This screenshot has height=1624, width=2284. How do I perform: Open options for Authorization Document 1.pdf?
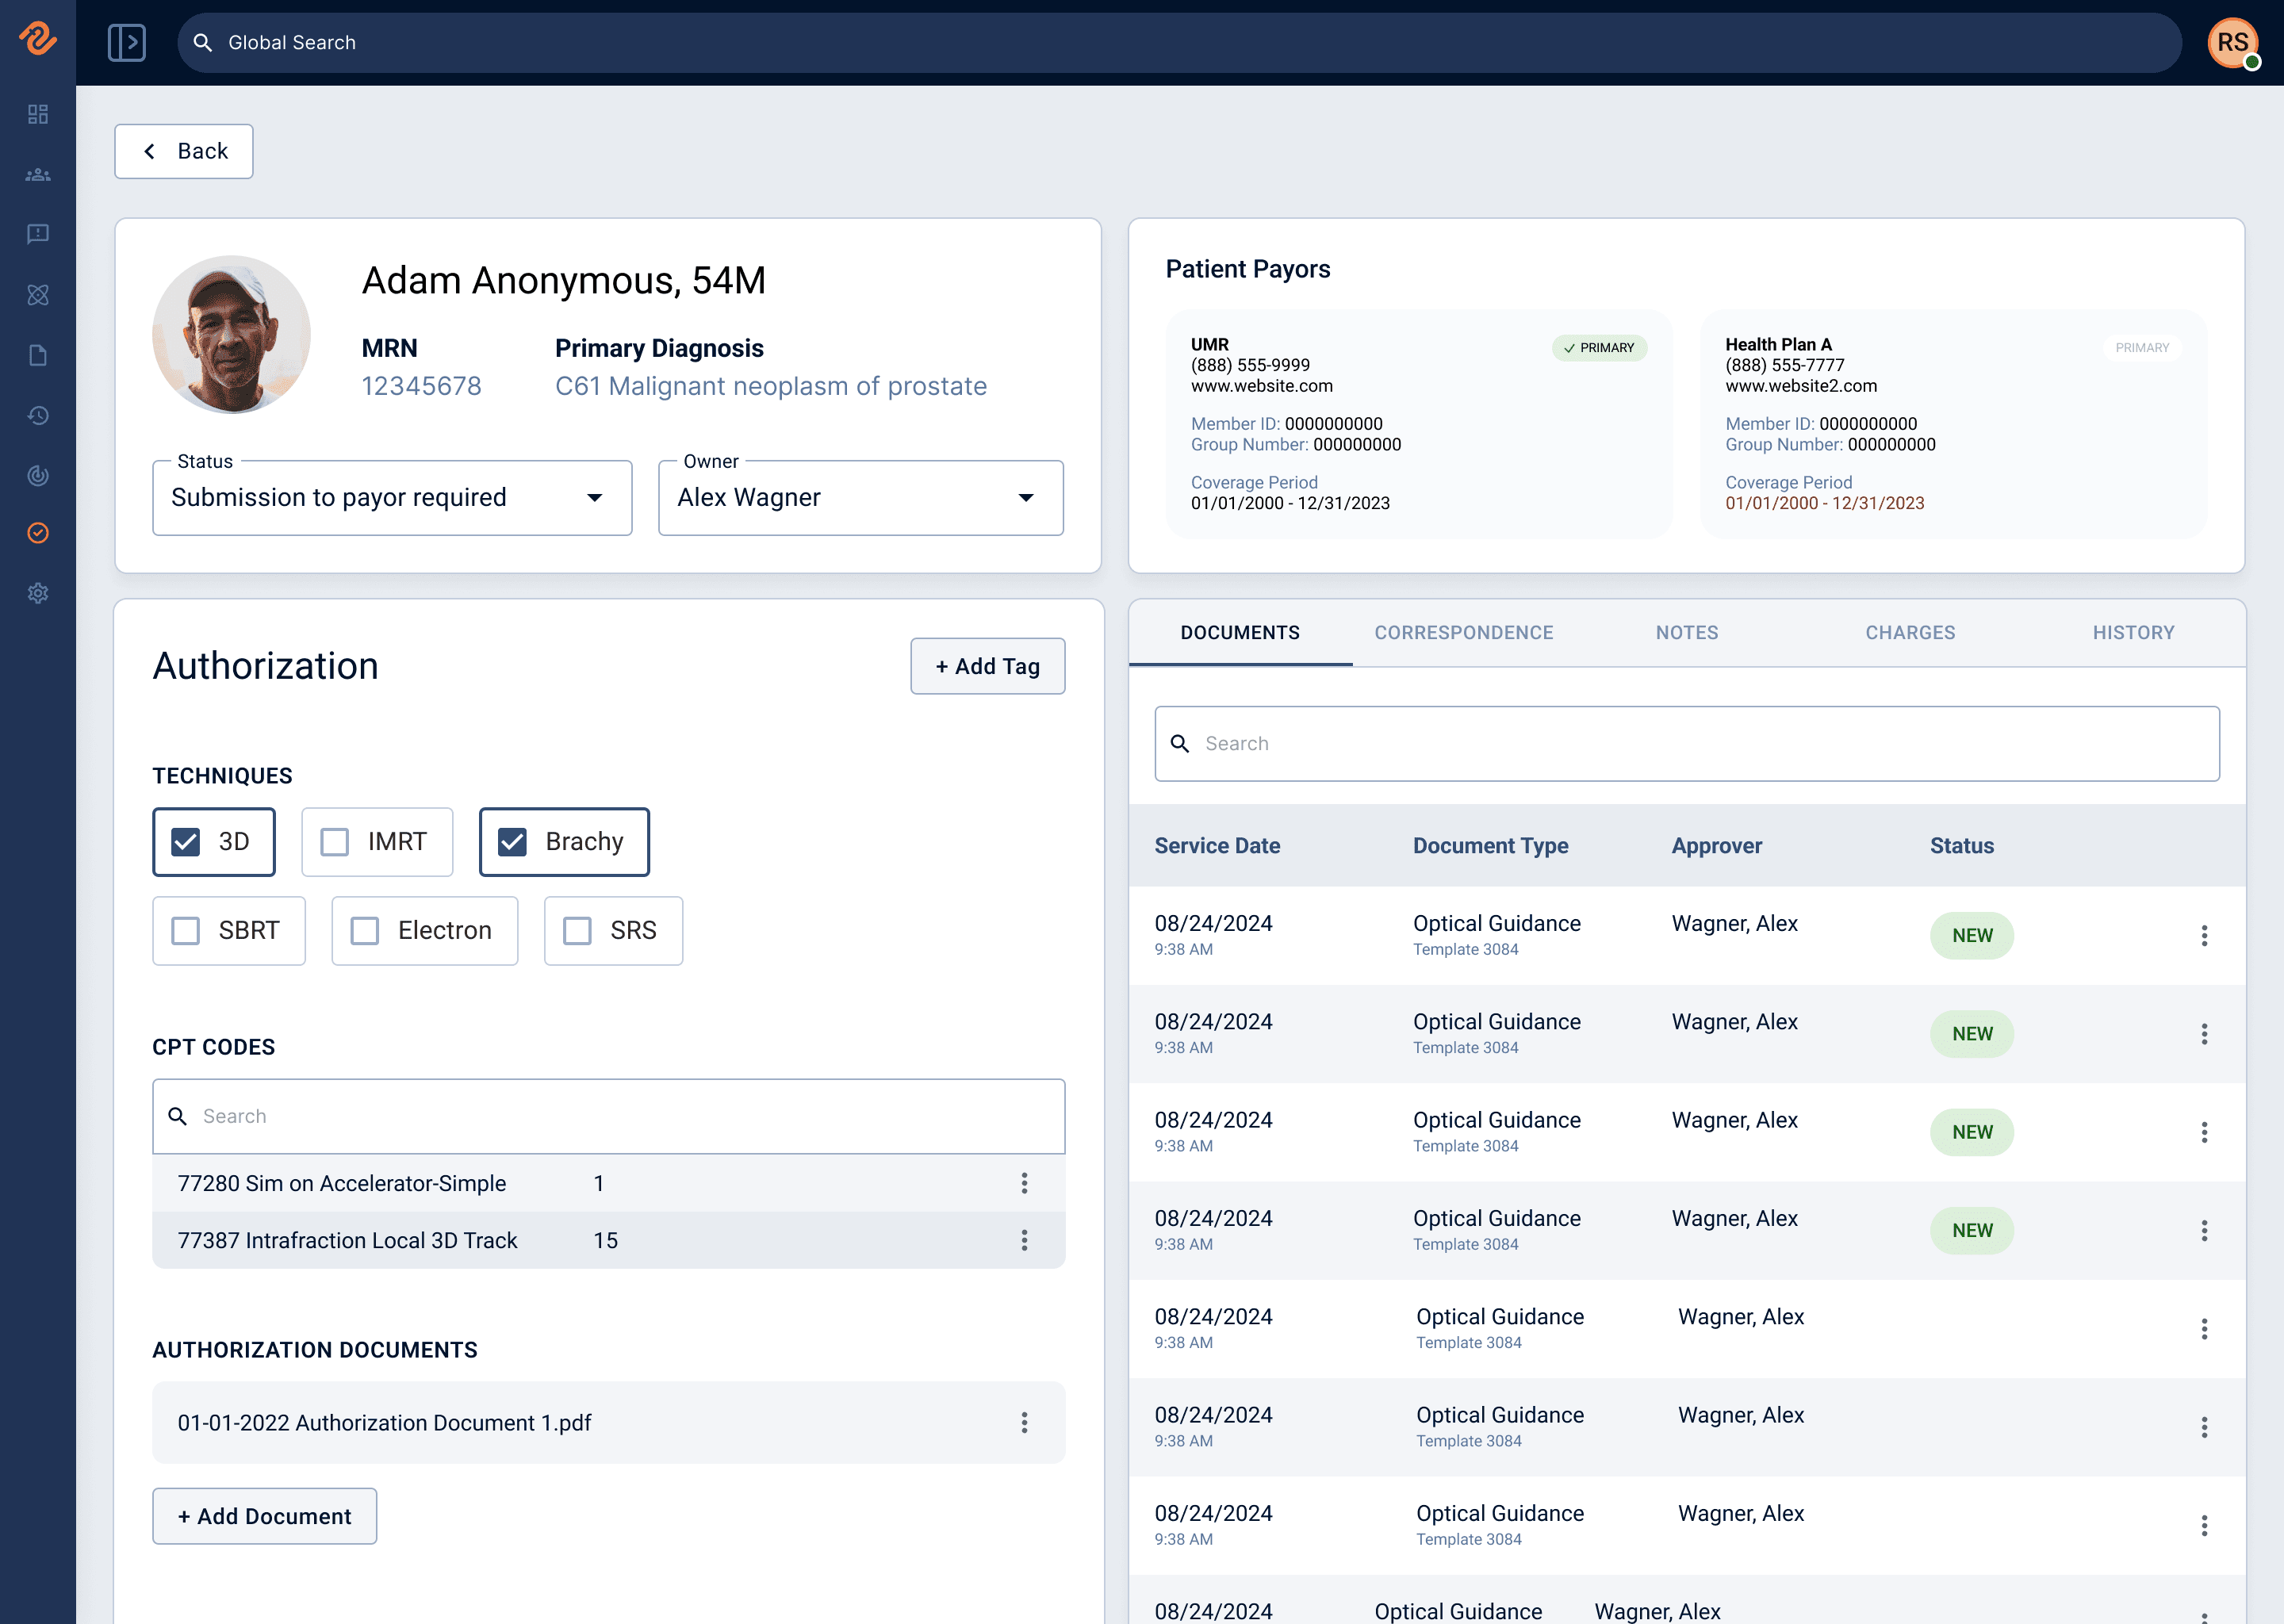(x=1024, y=1422)
